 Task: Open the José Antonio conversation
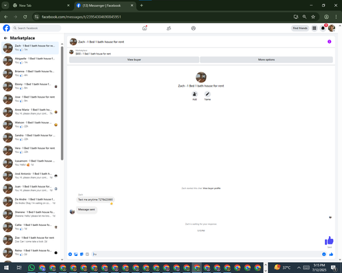(x=30, y=175)
